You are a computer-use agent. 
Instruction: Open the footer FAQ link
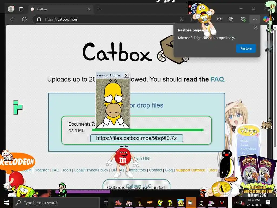(x=55, y=170)
